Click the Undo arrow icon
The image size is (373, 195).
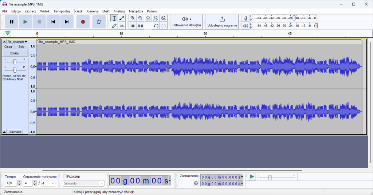[156, 26]
